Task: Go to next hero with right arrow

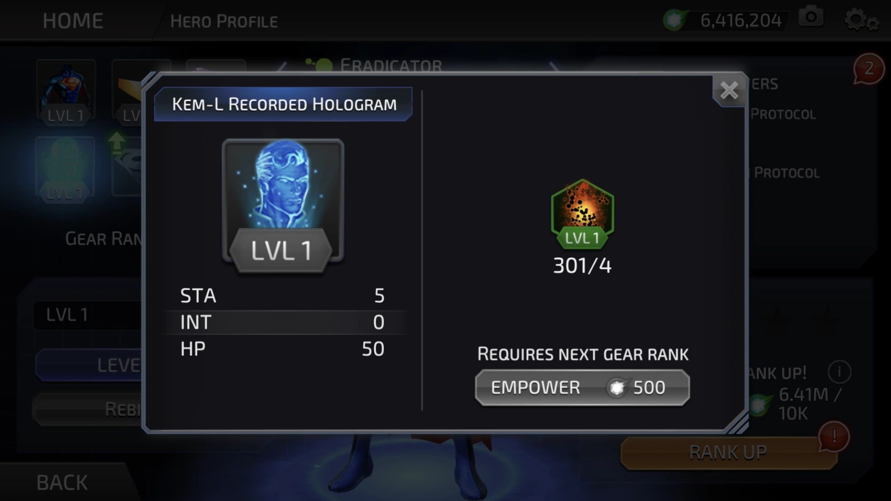Action: (x=553, y=66)
